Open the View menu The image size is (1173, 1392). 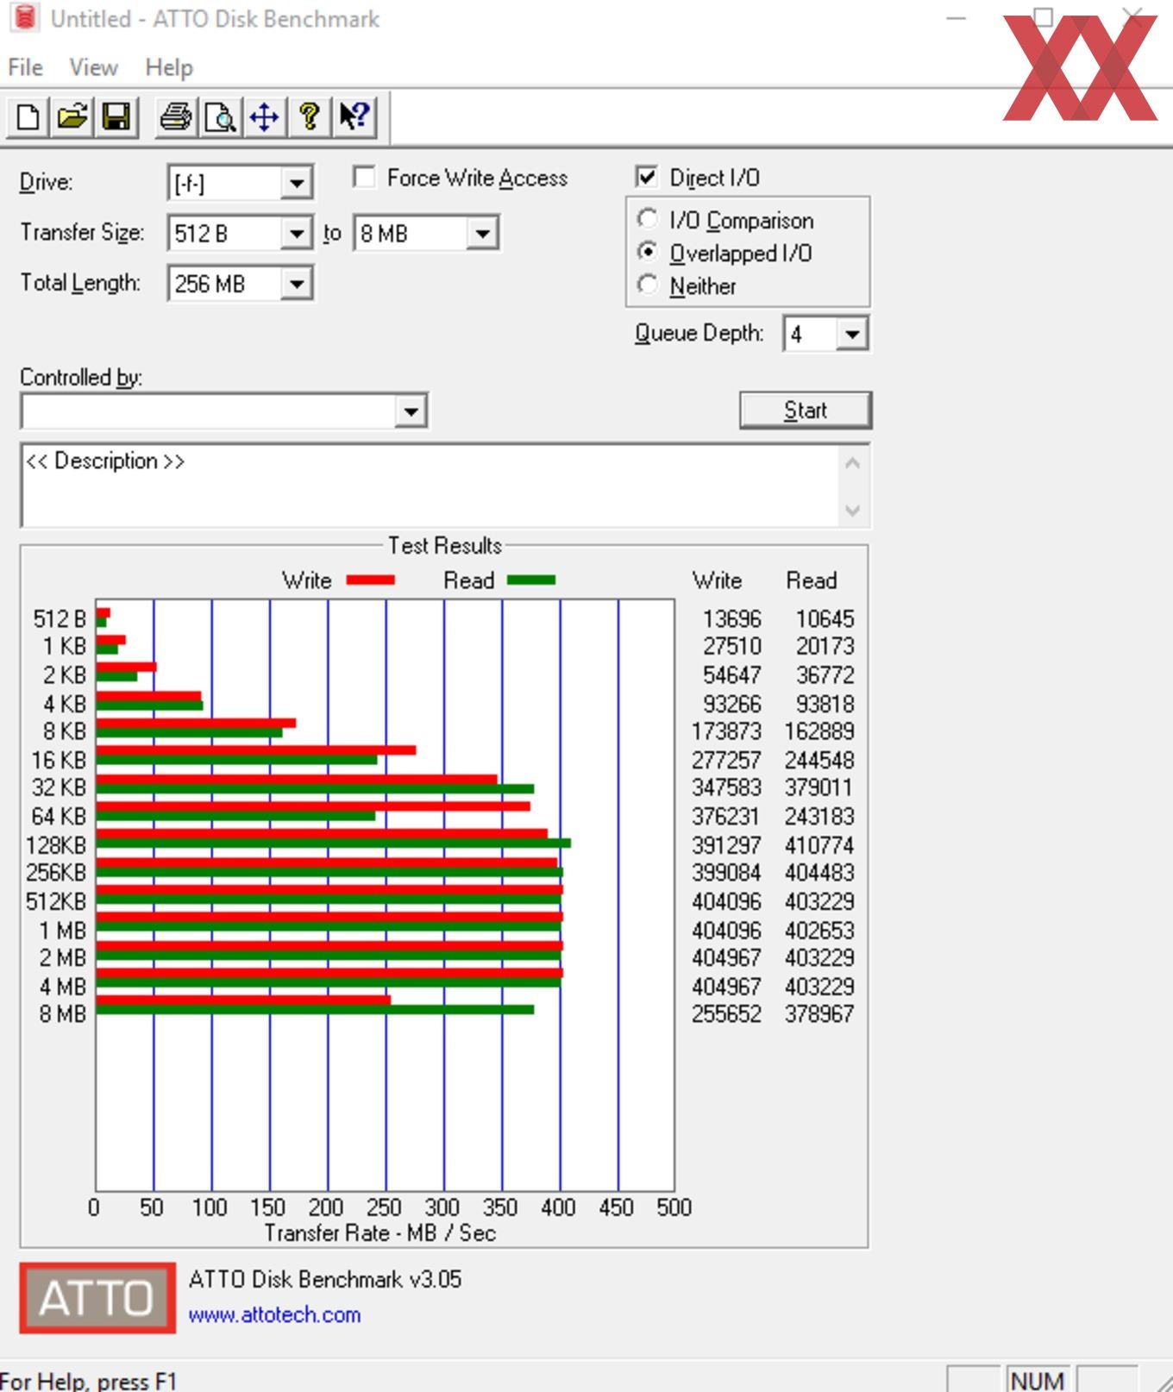[x=93, y=67]
